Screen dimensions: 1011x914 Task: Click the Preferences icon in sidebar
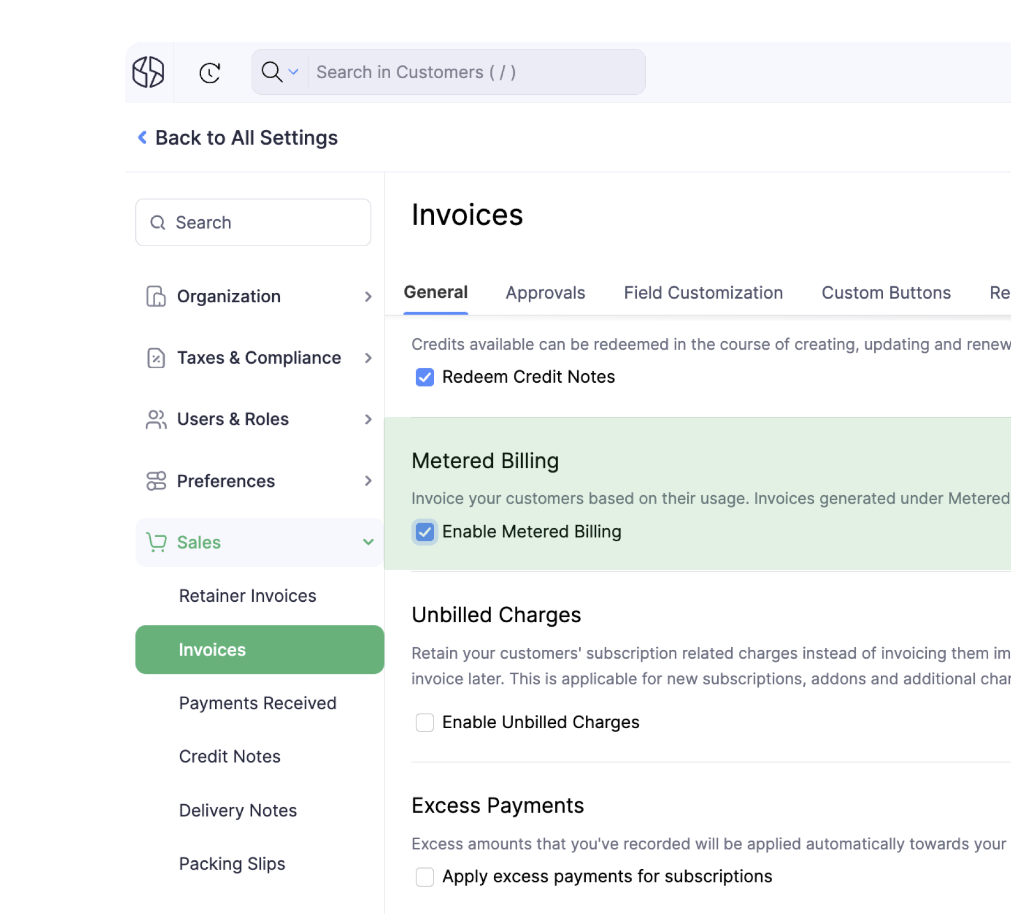point(156,481)
